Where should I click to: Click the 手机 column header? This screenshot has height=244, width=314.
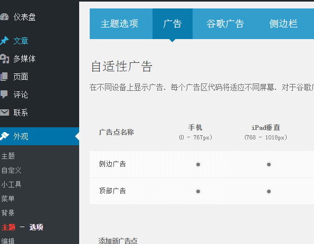point(195,127)
